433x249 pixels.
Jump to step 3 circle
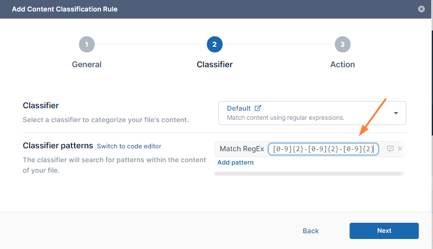click(342, 44)
